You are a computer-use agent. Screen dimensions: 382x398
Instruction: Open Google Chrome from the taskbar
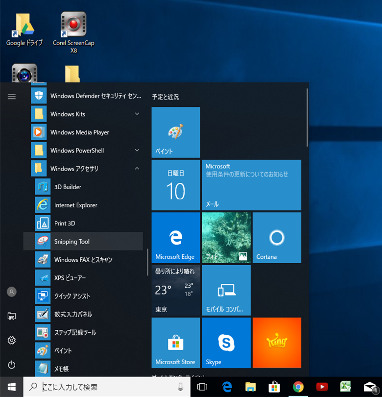click(x=298, y=387)
